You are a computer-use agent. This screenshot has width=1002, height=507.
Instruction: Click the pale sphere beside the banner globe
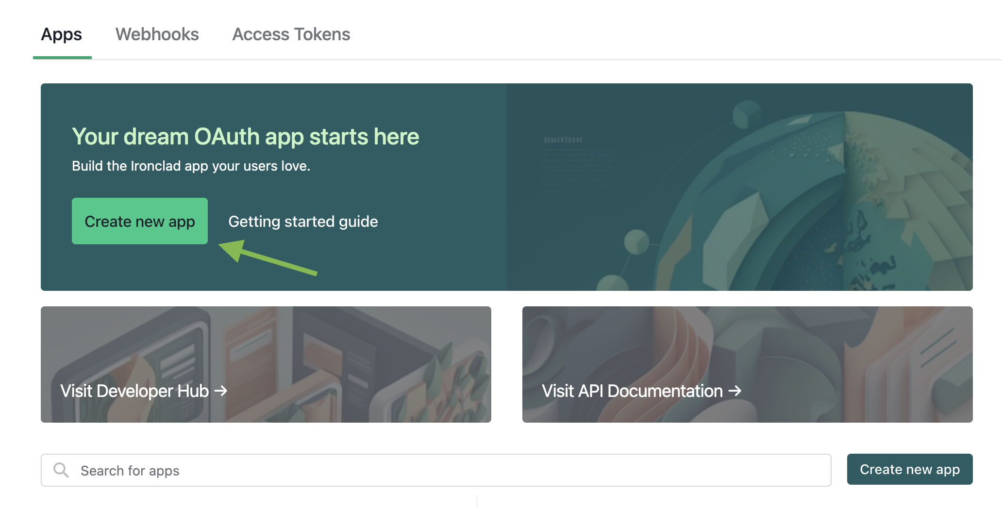636,242
